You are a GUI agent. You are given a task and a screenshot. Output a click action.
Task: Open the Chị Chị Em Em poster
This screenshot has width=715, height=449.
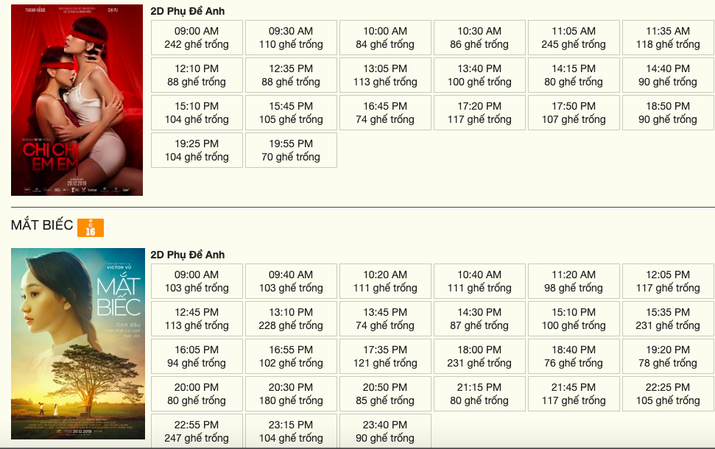point(77,100)
